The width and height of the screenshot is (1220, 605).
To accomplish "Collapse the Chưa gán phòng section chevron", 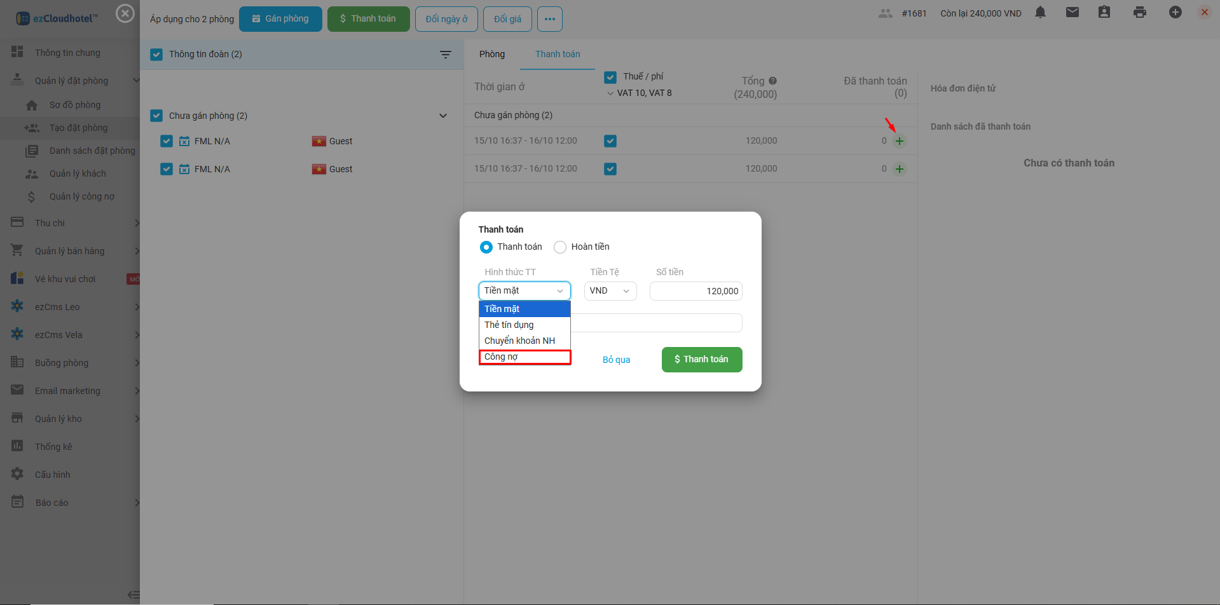I will pyautogui.click(x=443, y=116).
